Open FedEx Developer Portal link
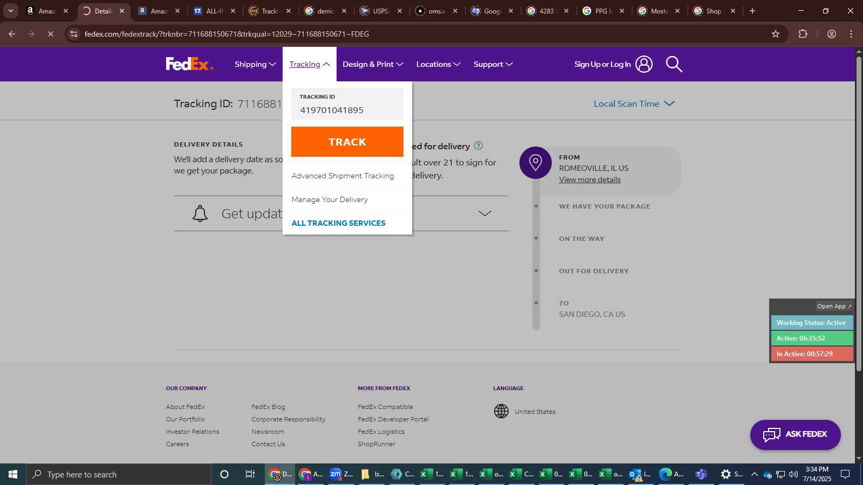This screenshot has height=485, width=863. point(393,419)
